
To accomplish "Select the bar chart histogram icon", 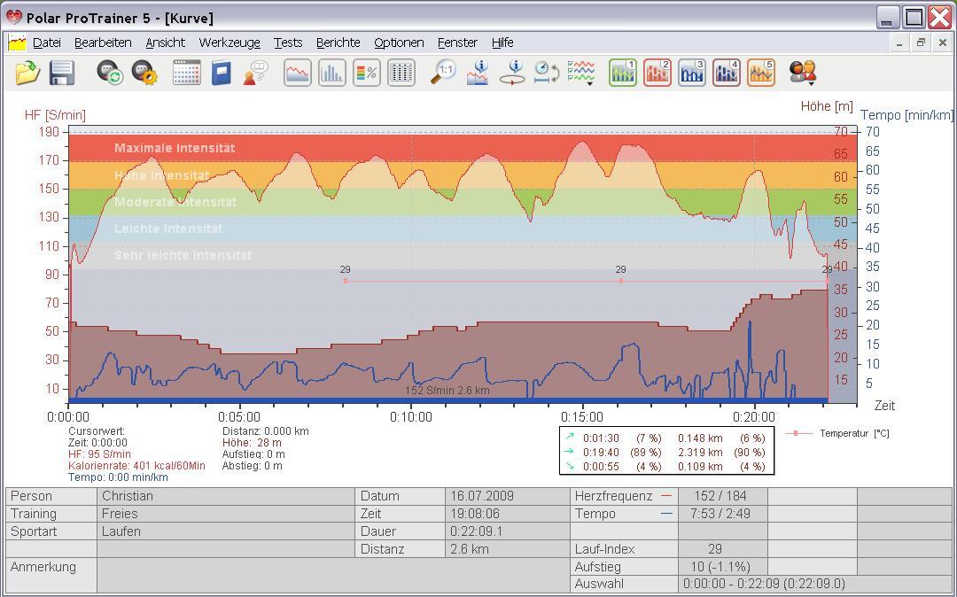I will tap(332, 73).
